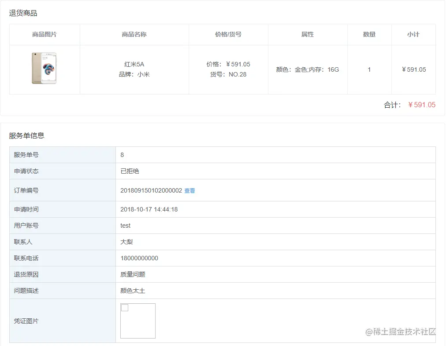
Task: Click the 申请状态 label cell
Action: coord(63,171)
